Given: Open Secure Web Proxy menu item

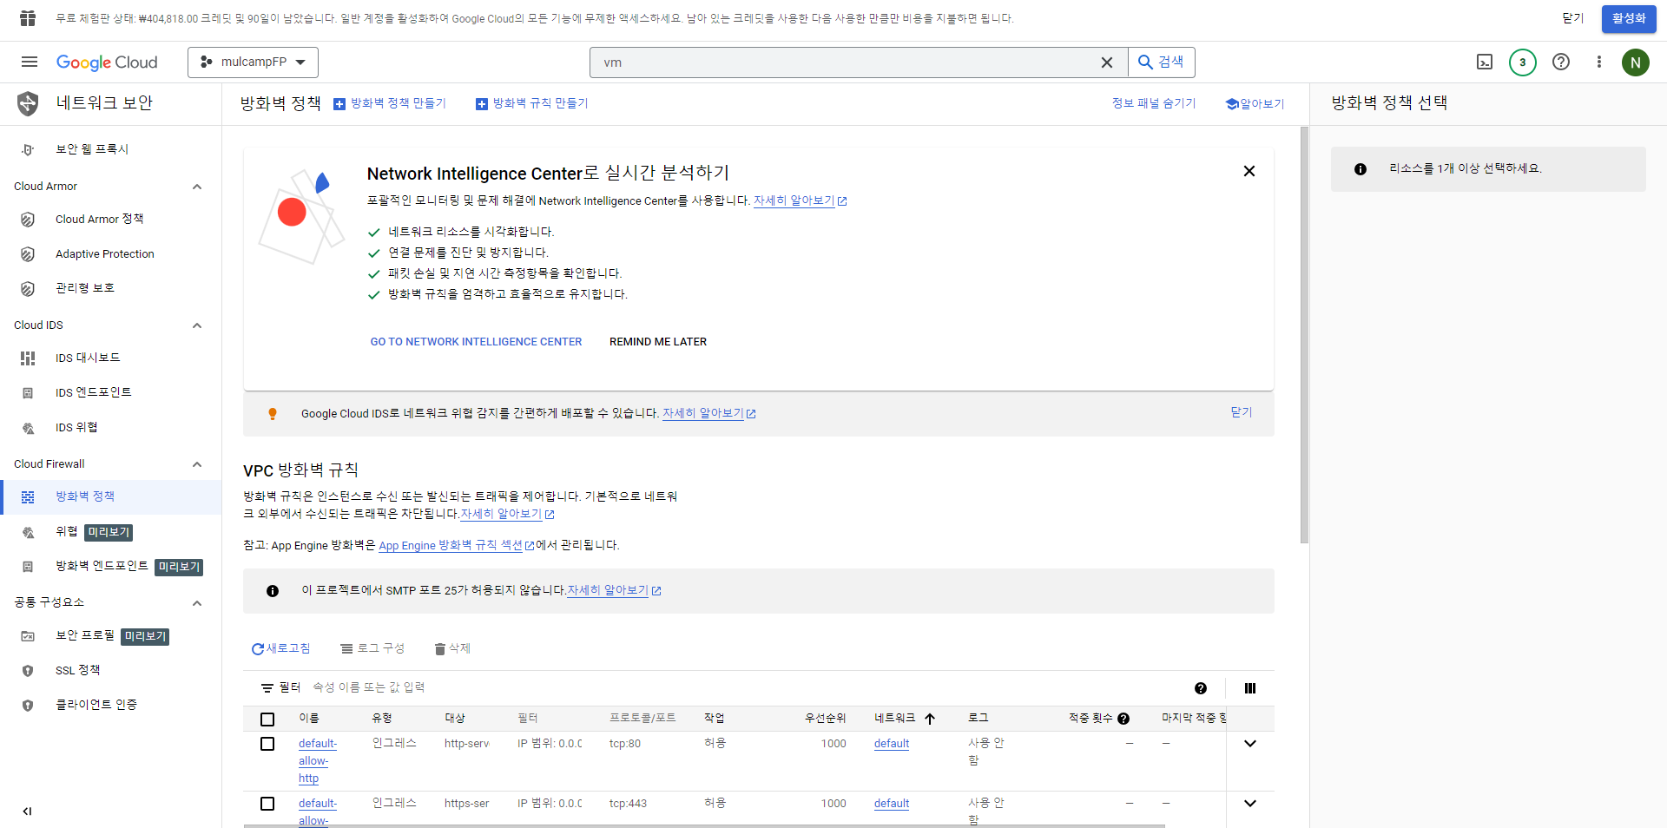Looking at the screenshot, I should tap(110, 149).
